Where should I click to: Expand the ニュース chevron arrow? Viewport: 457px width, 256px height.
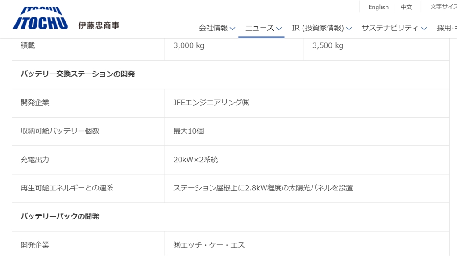pyautogui.click(x=279, y=29)
